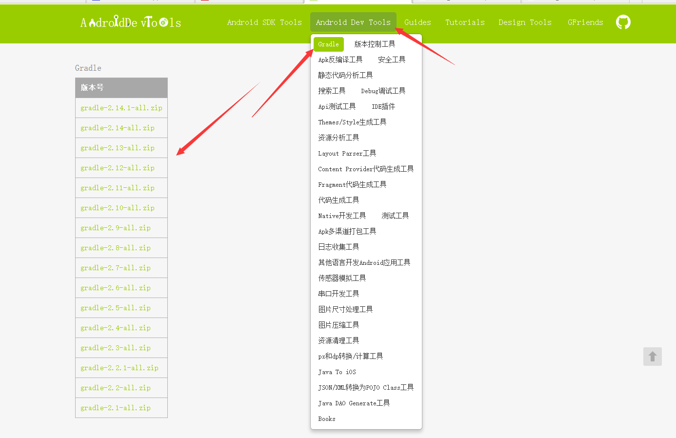This screenshot has width=676, height=438.
Task: Select 图片压缩工具 entry
Action: coord(338,325)
